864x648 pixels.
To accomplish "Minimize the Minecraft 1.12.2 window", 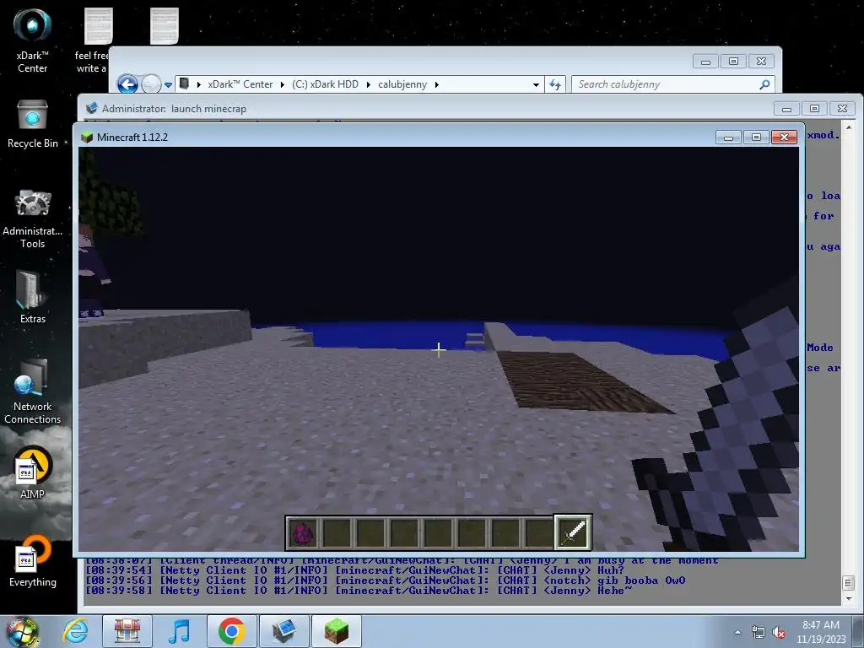I will coord(728,138).
